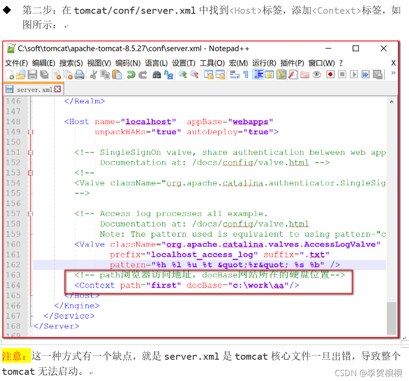Close the server.xml tab with its X

tap(58, 89)
